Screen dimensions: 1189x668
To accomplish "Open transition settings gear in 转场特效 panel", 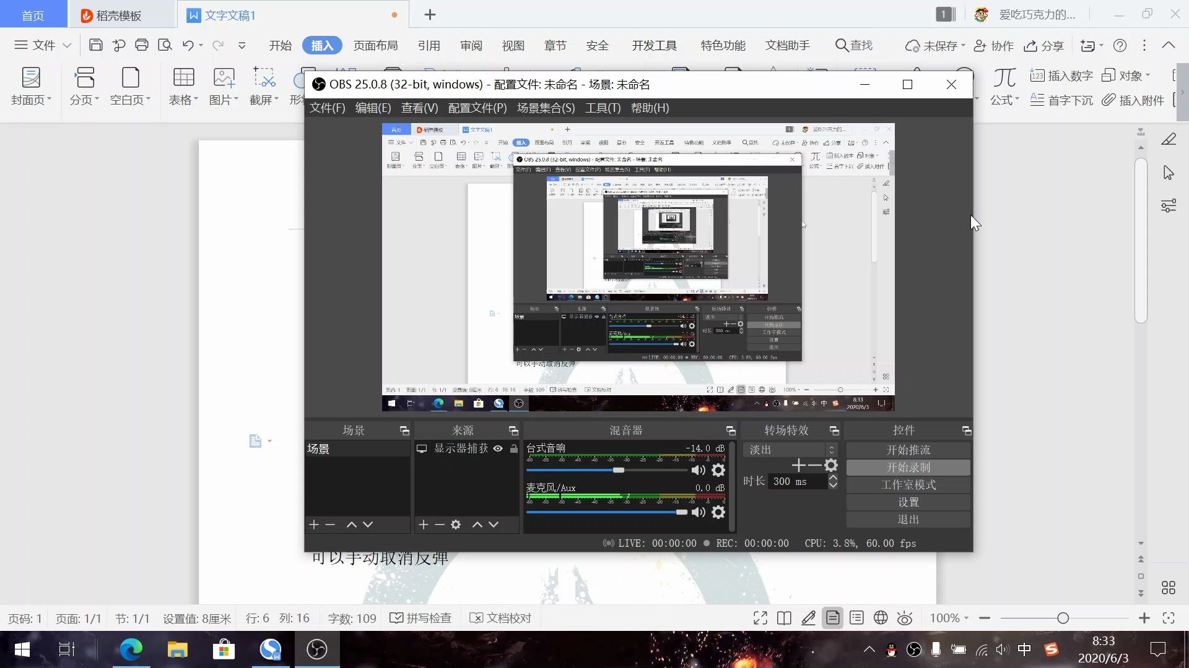I will 831,465.
